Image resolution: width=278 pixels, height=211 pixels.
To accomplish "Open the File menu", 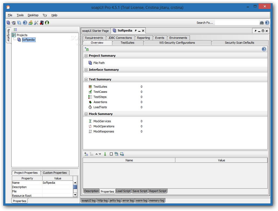I will pyautogui.click(x=10, y=15).
